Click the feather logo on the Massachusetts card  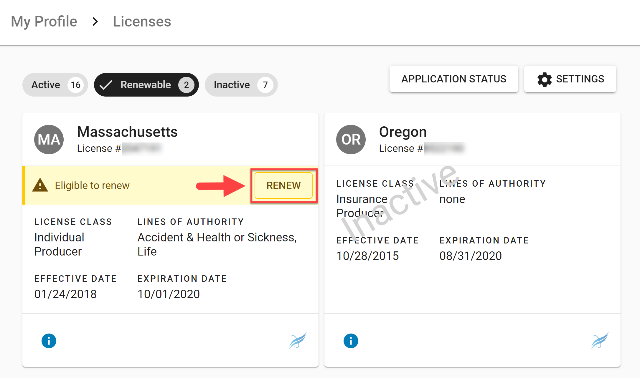[x=298, y=341]
